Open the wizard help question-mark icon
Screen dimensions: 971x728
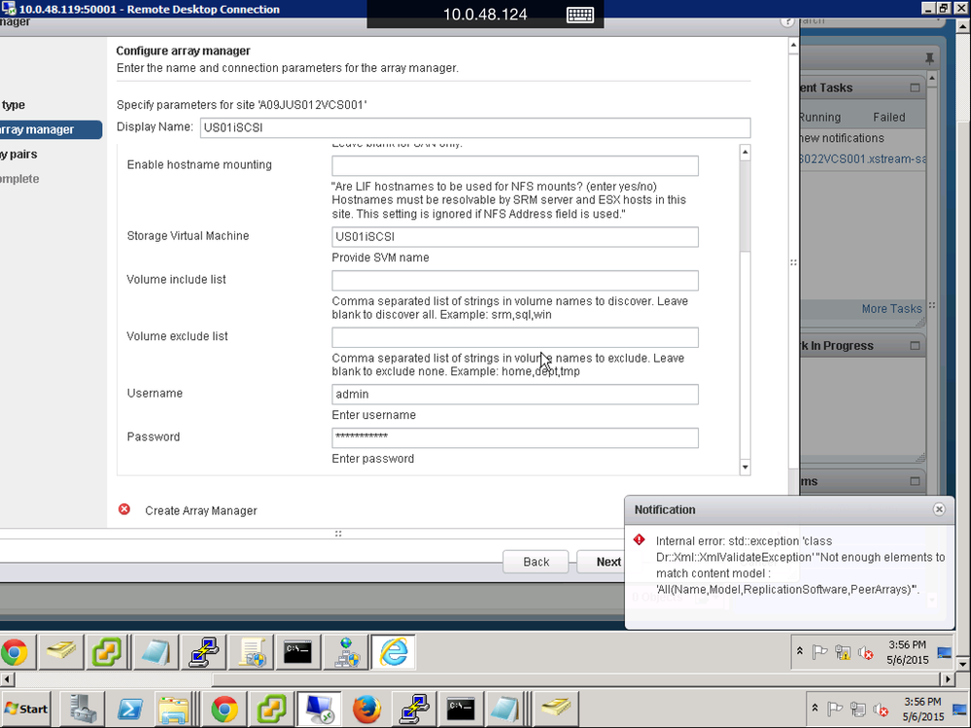click(787, 20)
